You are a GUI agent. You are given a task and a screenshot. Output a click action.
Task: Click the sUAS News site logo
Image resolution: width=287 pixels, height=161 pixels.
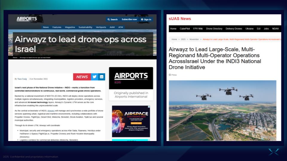point(180,18)
